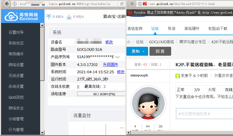Screen dimensions: 233x136
Task: Open the 导读 forum nav tab
Action: [x=171, y=29]
